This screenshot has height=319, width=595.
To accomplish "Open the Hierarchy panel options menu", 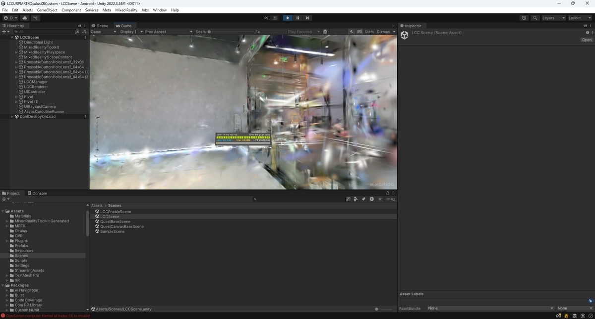I will pyautogui.click(x=85, y=26).
